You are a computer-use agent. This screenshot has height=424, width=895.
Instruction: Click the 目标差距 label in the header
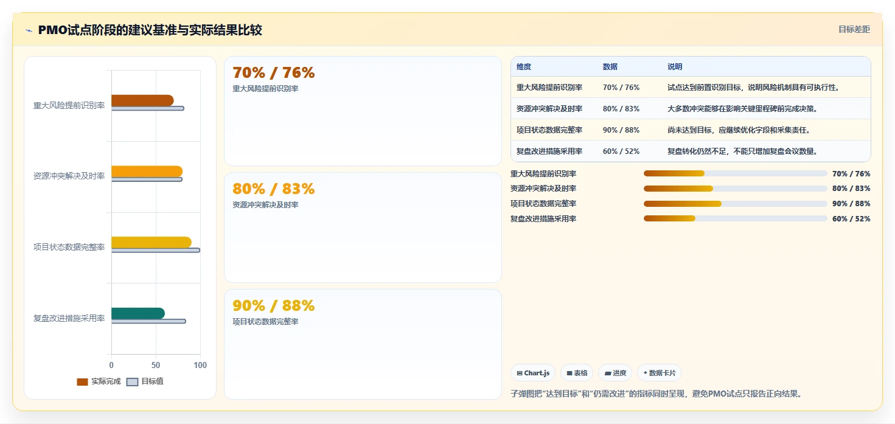pos(854,29)
